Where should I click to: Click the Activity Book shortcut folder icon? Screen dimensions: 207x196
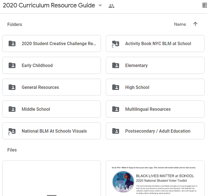point(115,43)
